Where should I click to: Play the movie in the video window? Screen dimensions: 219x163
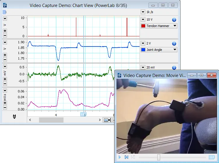coord(120,157)
